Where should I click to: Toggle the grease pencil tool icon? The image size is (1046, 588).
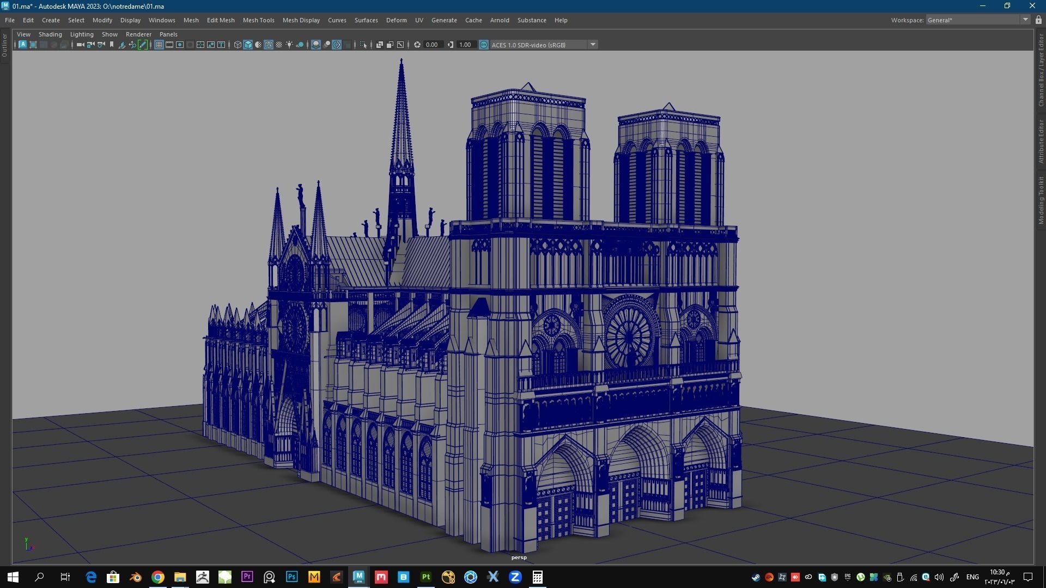143,45
